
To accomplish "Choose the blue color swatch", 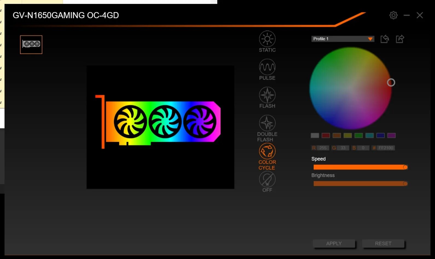I will point(381,135).
